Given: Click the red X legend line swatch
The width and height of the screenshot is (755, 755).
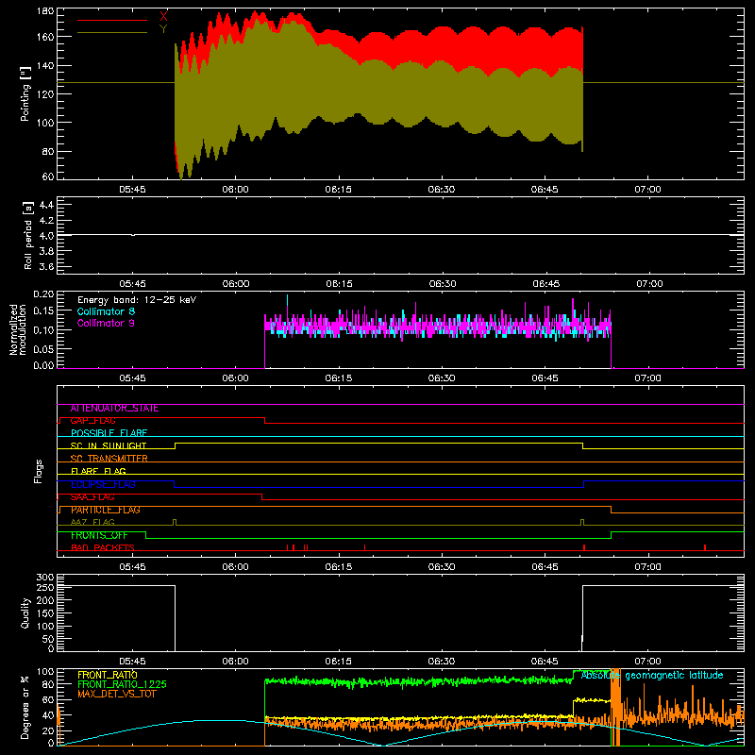Looking at the screenshot, I should 112,20.
